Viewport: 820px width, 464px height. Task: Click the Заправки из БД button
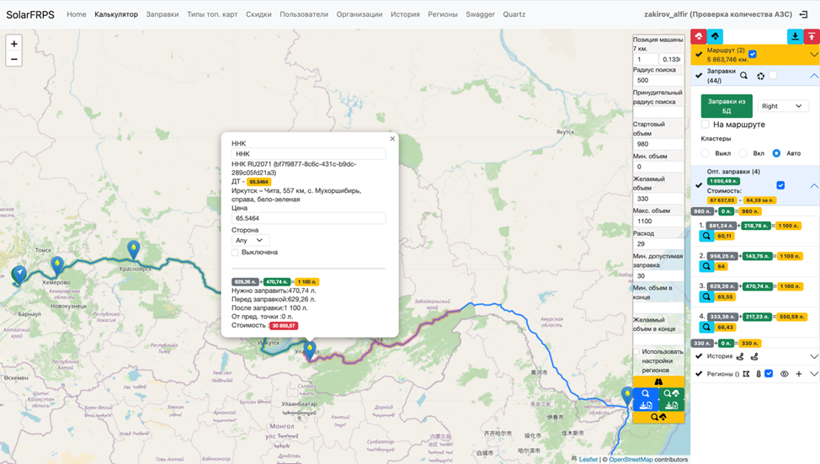tap(727, 106)
